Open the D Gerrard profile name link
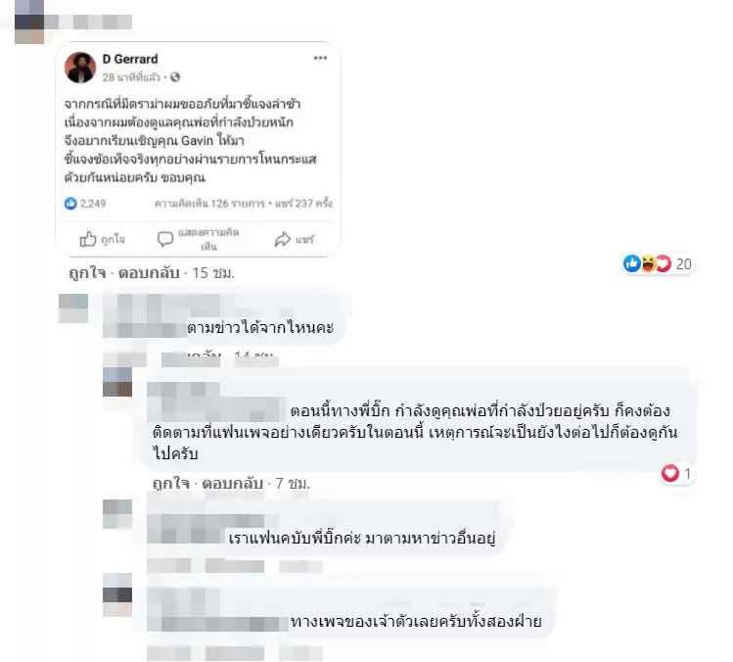The height and width of the screenshot is (662, 733). (130, 59)
